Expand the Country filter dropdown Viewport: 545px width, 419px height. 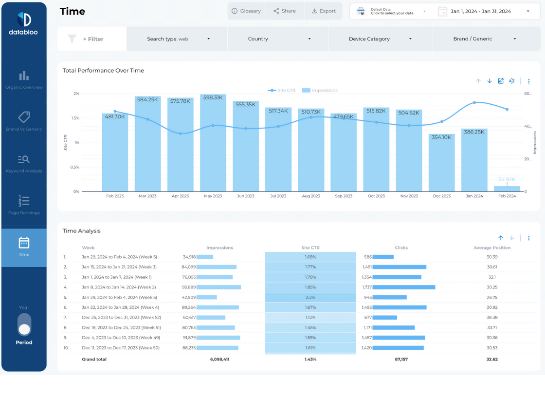(278, 39)
